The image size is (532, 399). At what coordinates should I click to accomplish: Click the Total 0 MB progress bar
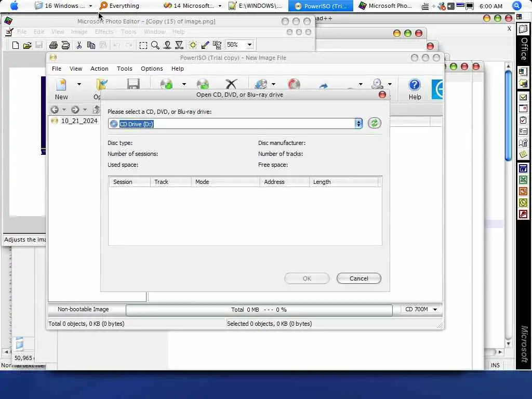[x=259, y=310]
